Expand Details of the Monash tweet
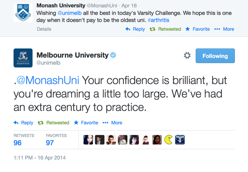The image size is (248, 172). [44, 29]
